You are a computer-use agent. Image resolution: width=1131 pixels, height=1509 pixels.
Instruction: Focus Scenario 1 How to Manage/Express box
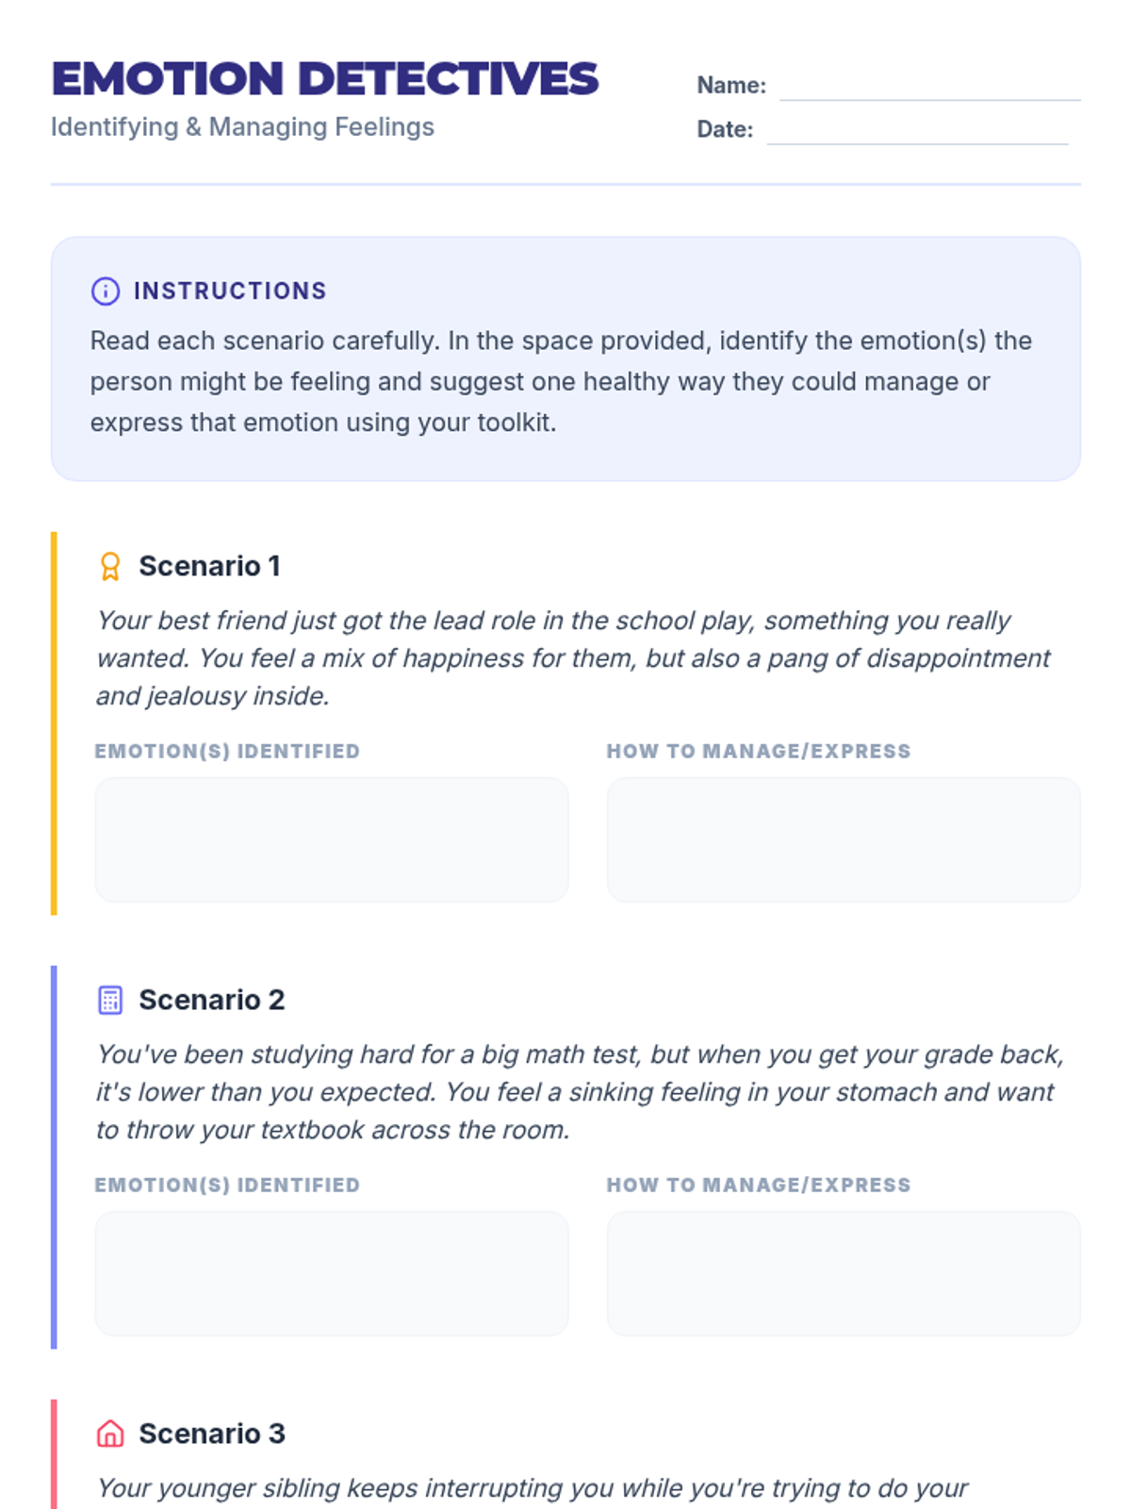tap(844, 839)
